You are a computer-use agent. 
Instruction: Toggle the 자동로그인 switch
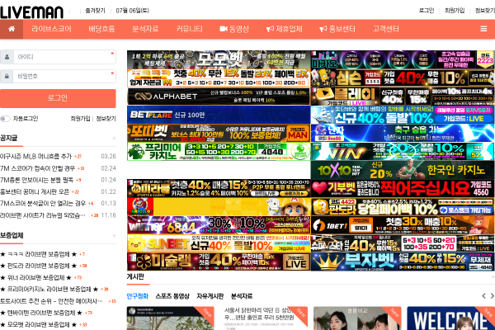[x=5, y=119]
